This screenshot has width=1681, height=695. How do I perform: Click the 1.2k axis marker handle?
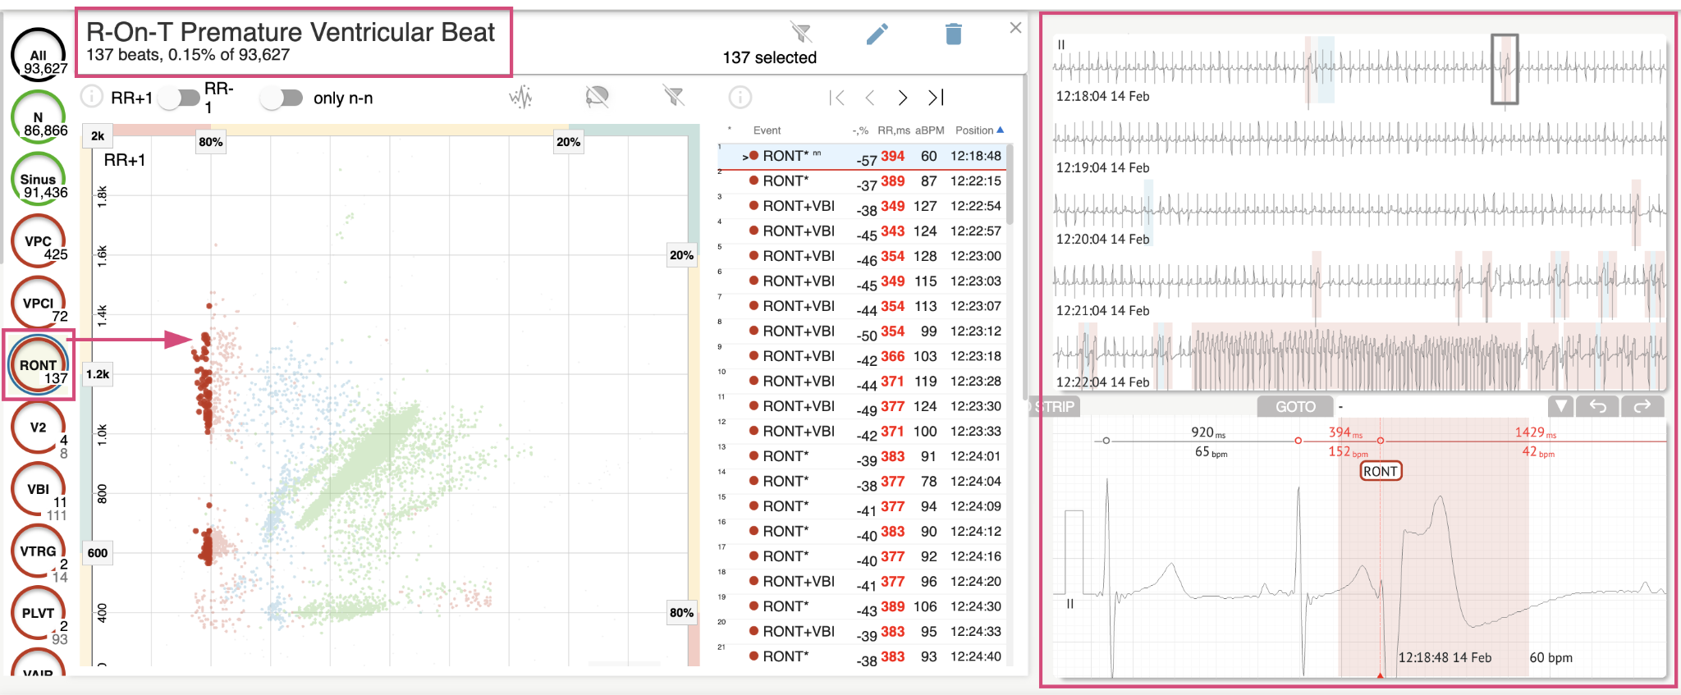click(98, 374)
